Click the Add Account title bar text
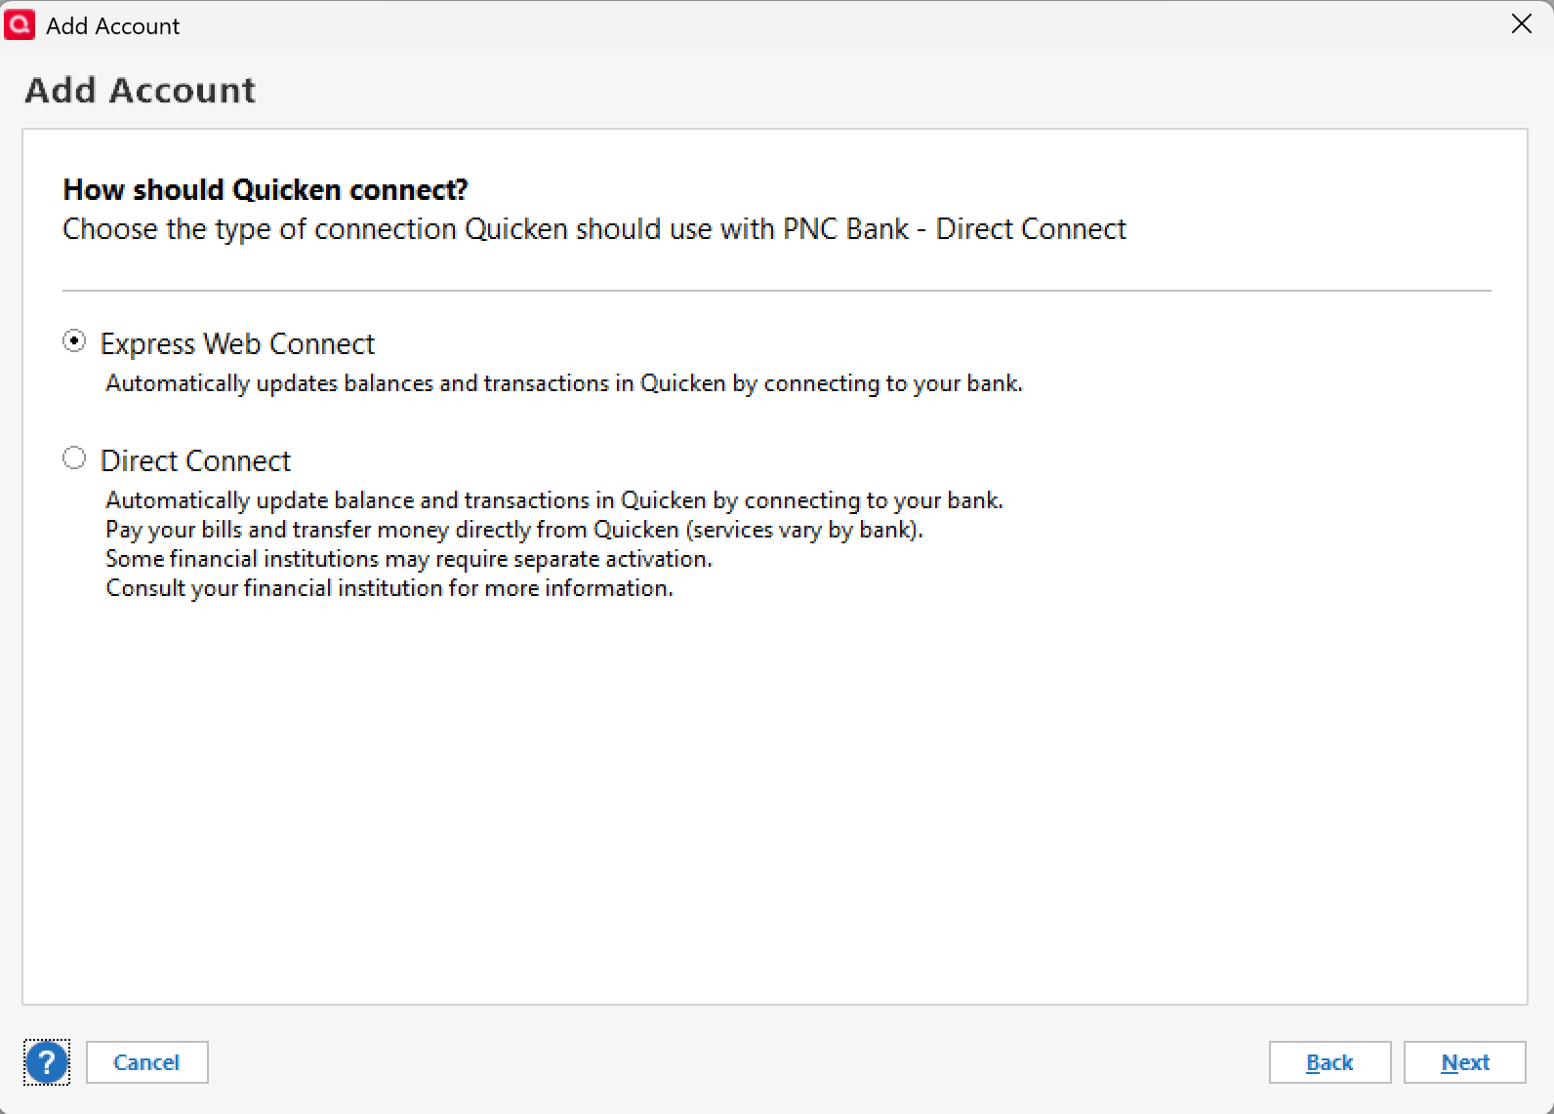 click(113, 26)
